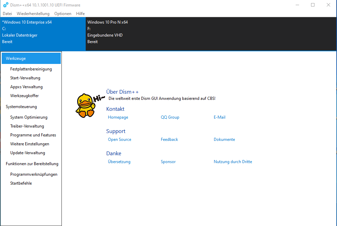Open the Open Source link
Viewport: 337px width, 226px height.
(x=120, y=139)
